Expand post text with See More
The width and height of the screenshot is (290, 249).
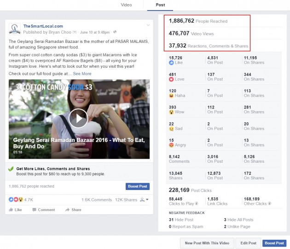pos(82,74)
